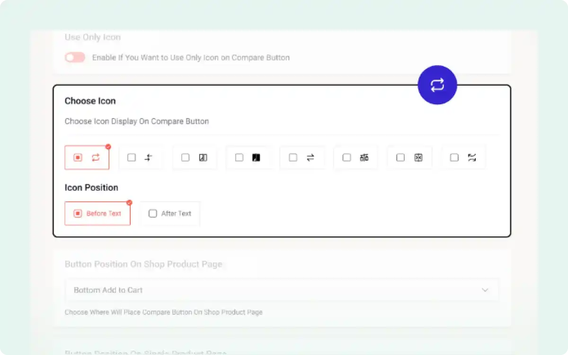568x355 pixels.
Task: Select the balance scale compare icon
Action: click(x=364, y=158)
